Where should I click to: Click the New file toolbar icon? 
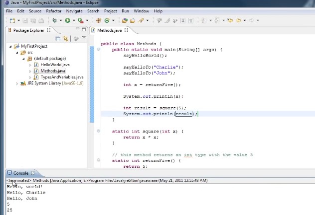[x=12, y=20]
